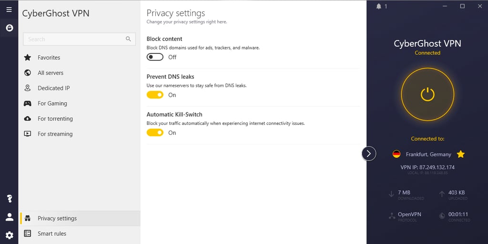The width and height of the screenshot is (488, 244).
Task: Click the 403 KB uploaded value
Action: pyautogui.click(x=456, y=193)
